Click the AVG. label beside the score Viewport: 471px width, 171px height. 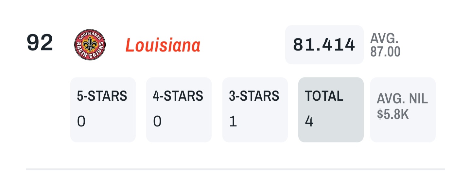click(x=384, y=39)
